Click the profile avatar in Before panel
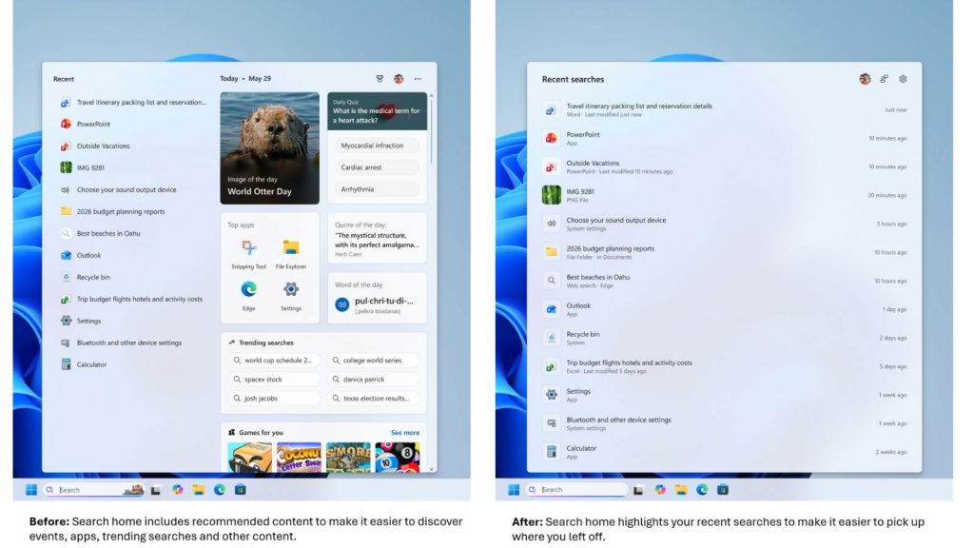 pos(399,79)
